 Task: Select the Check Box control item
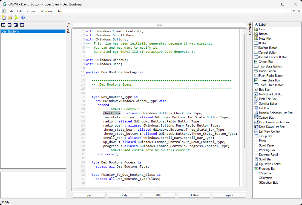point(266,62)
